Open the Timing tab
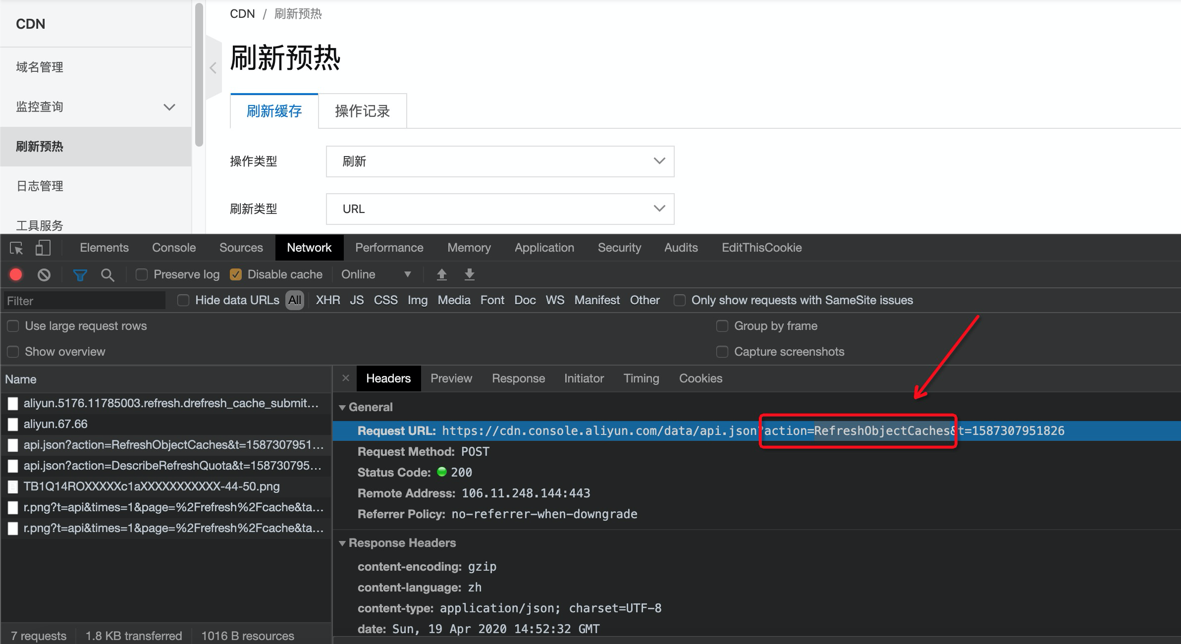 [x=642, y=378]
